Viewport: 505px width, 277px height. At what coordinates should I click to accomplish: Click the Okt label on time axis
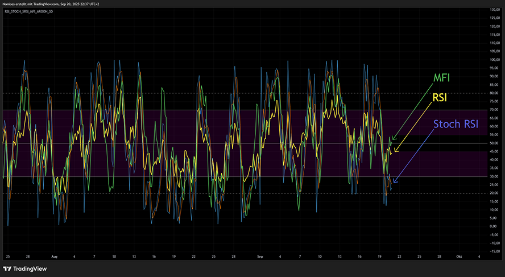click(x=459, y=257)
